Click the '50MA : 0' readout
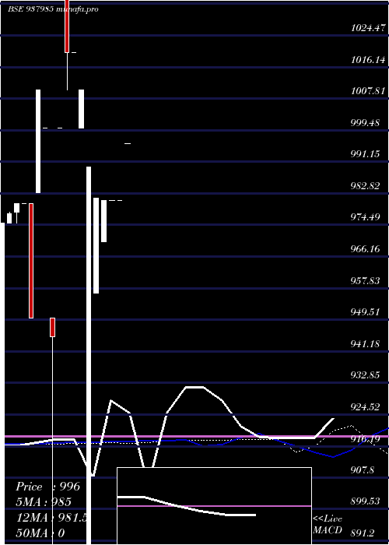This screenshot has height=545, width=389. [x=40, y=533]
